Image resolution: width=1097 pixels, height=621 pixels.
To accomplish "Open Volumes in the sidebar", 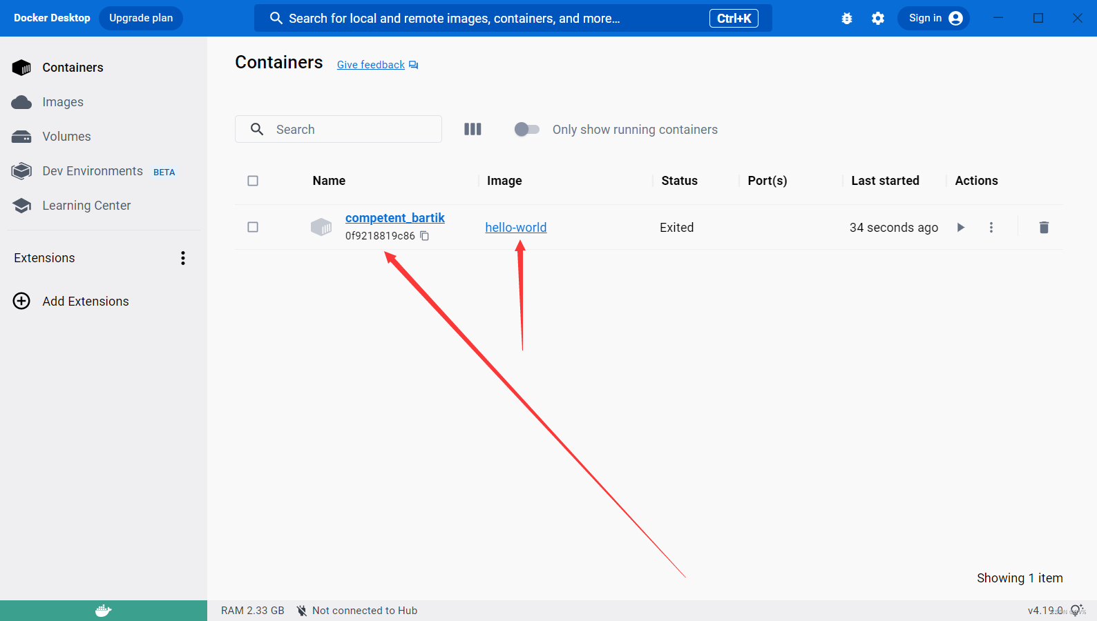I will click(104, 137).
